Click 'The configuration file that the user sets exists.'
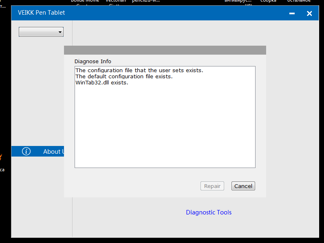The width and height of the screenshot is (324, 243). coord(139,71)
